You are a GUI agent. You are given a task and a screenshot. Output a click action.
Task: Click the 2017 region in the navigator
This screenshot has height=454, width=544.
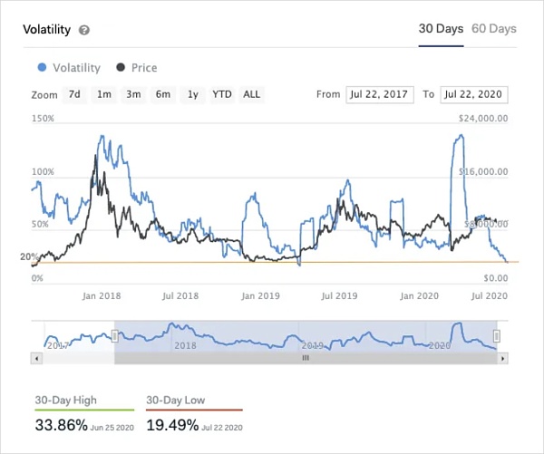point(58,345)
